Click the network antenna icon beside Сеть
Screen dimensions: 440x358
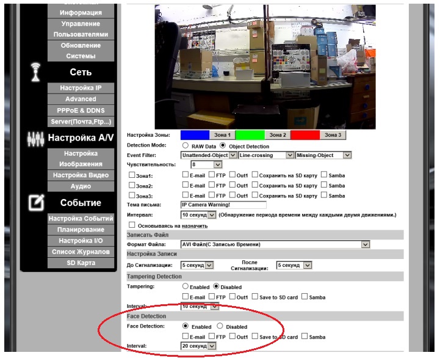click(x=35, y=72)
